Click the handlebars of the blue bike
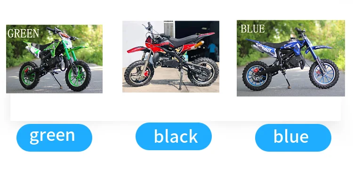The width and height of the screenshot is (353, 192). point(300,31)
